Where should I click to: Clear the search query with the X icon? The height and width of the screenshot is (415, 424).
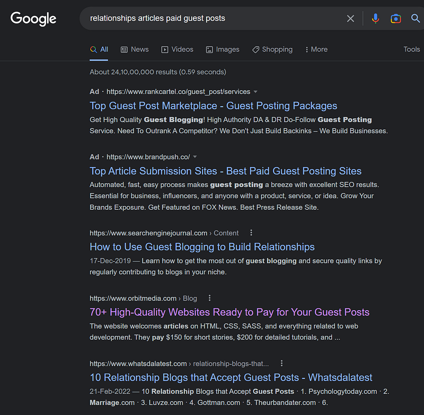[x=350, y=19]
